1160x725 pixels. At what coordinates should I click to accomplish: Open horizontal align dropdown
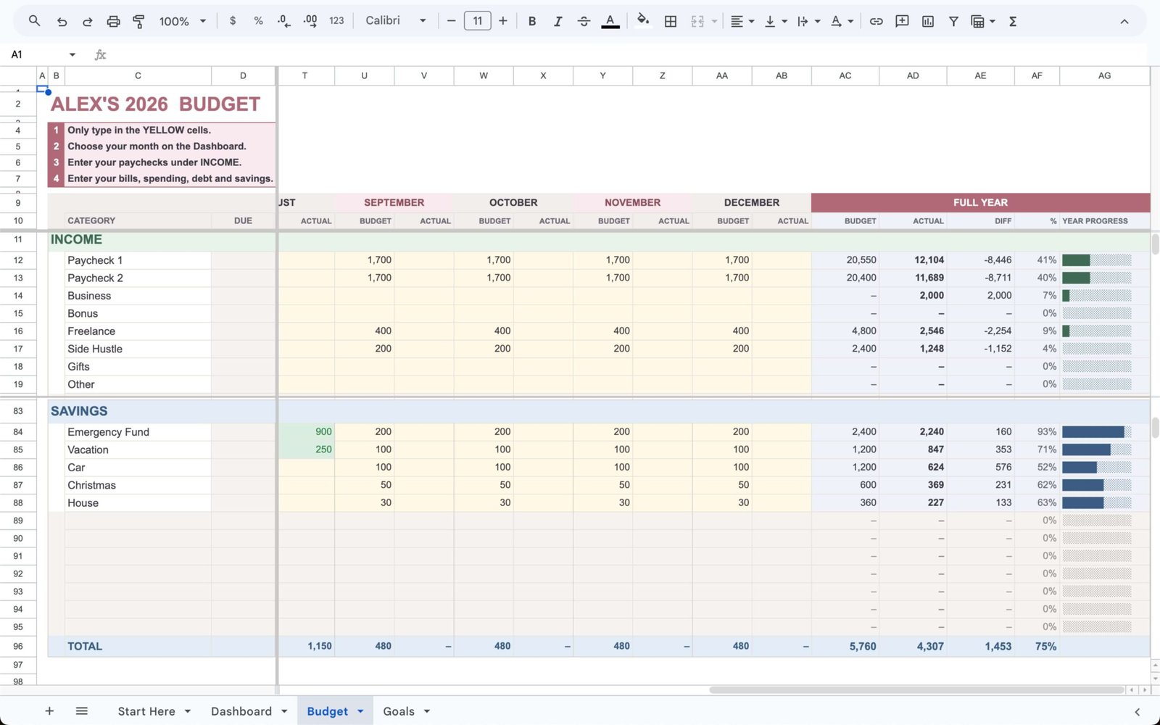742,21
